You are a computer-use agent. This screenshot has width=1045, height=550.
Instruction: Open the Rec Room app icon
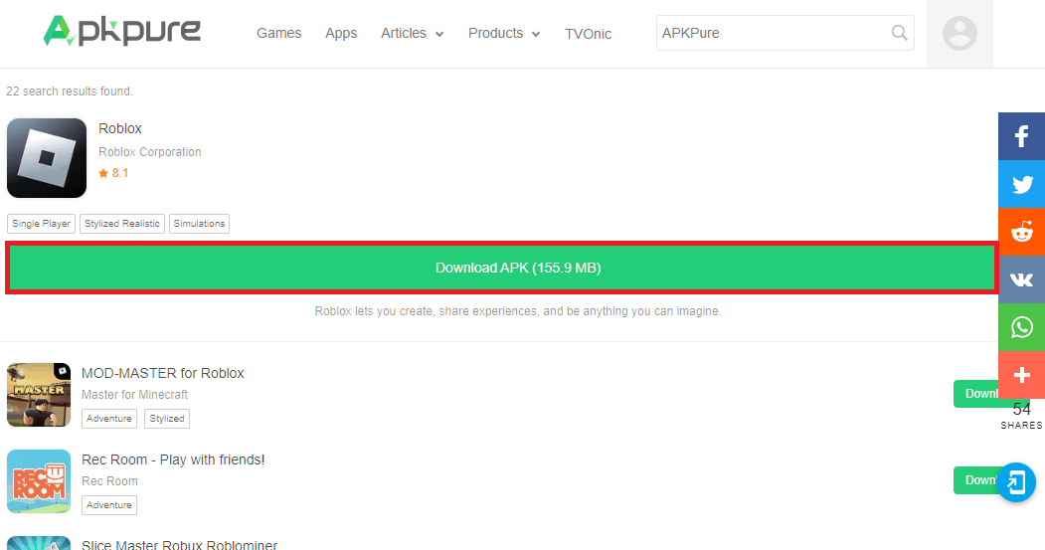click(39, 481)
